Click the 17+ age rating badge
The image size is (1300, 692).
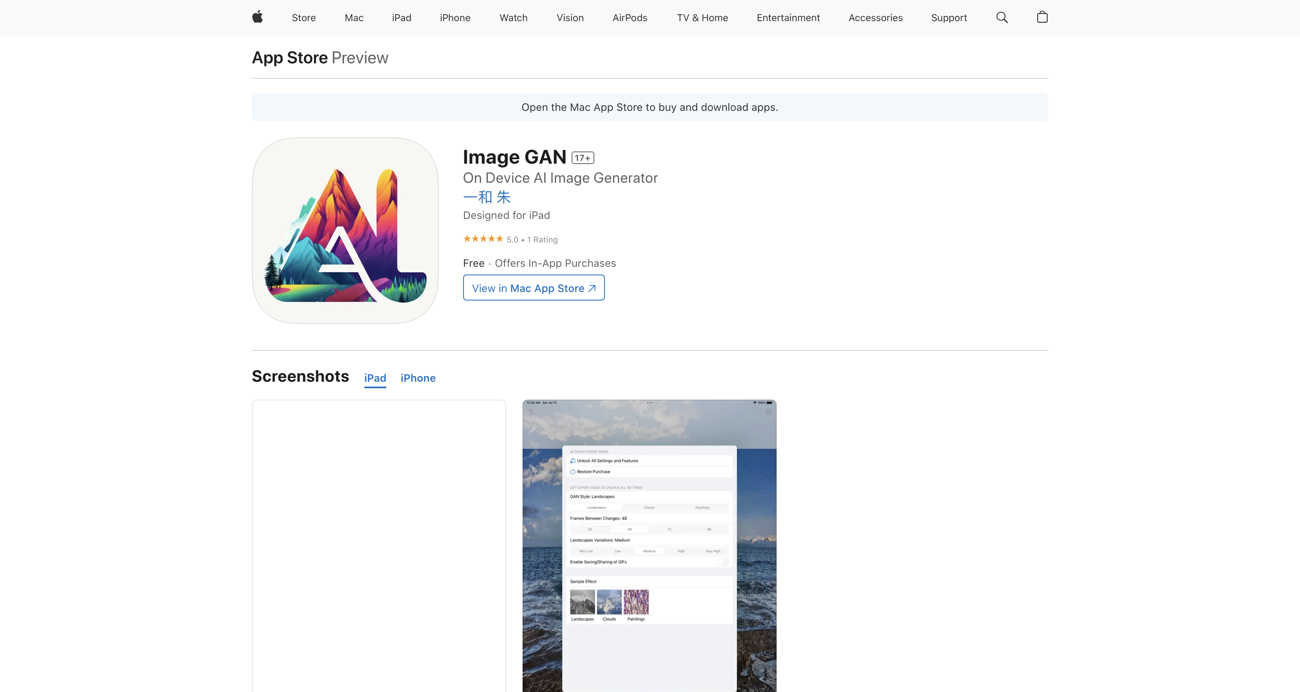(583, 158)
